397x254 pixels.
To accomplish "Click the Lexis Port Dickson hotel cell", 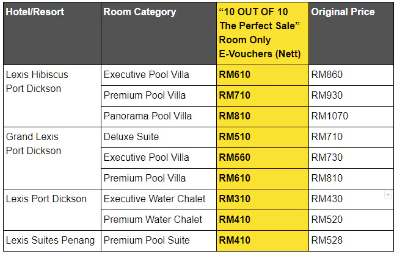I will tap(52, 210).
